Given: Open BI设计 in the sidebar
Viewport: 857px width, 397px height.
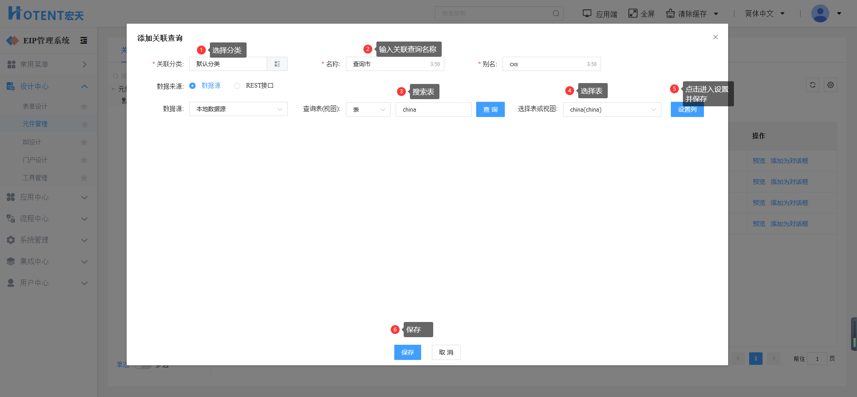Looking at the screenshot, I should point(32,142).
